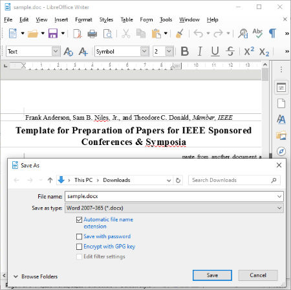The width and height of the screenshot is (291, 290).
Task: Expand Standard toolbar overflow chevron
Action: 287,34
